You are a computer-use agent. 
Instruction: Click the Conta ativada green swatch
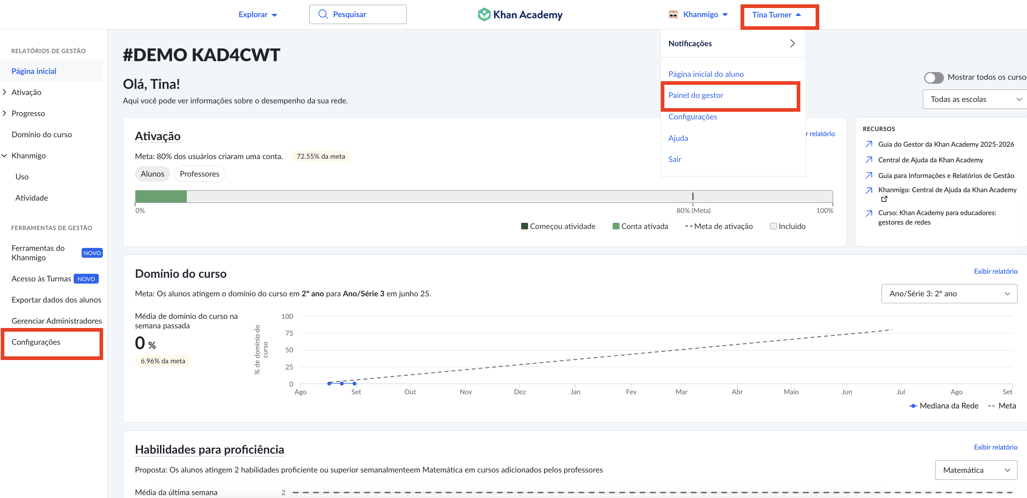tap(616, 226)
